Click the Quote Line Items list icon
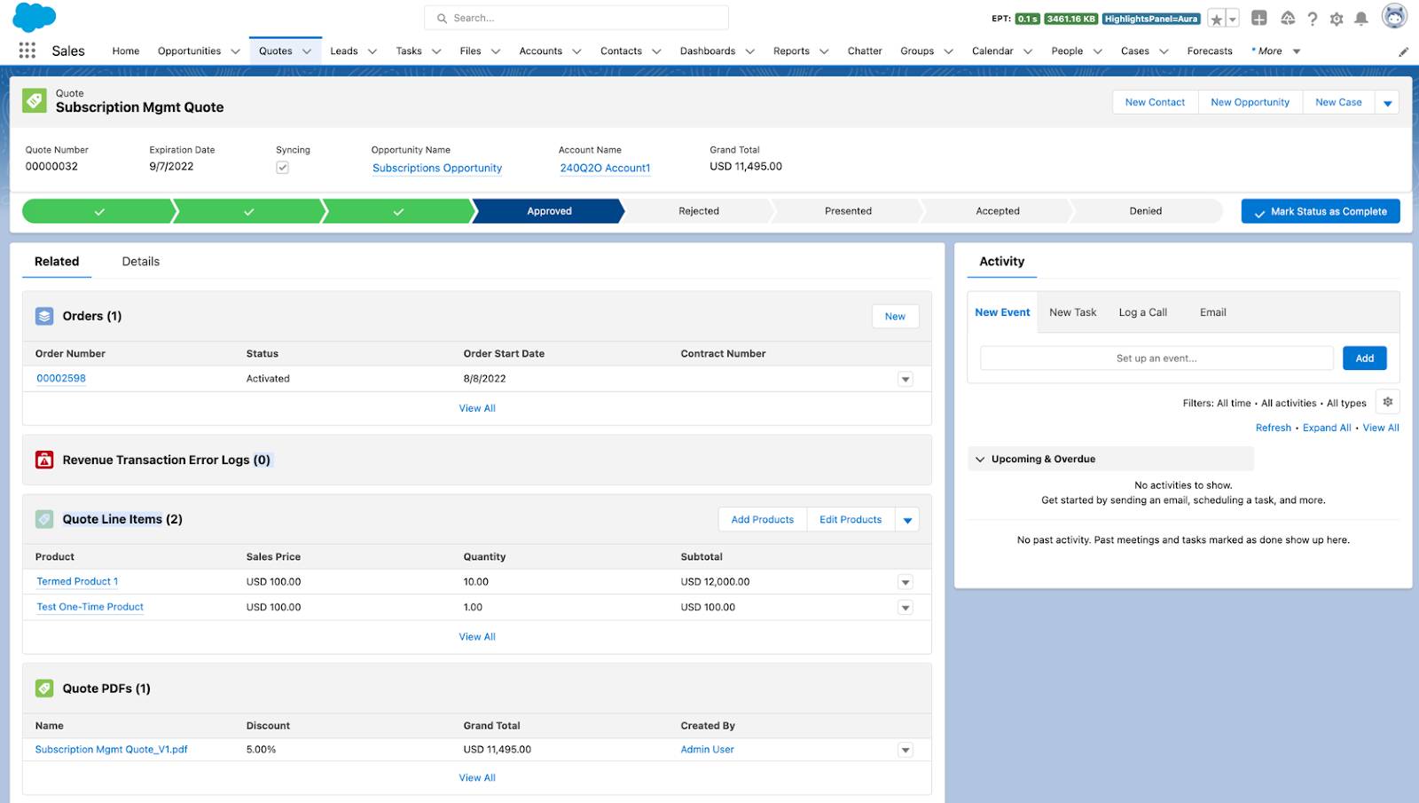The image size is (1419, 803). point(44,519)
